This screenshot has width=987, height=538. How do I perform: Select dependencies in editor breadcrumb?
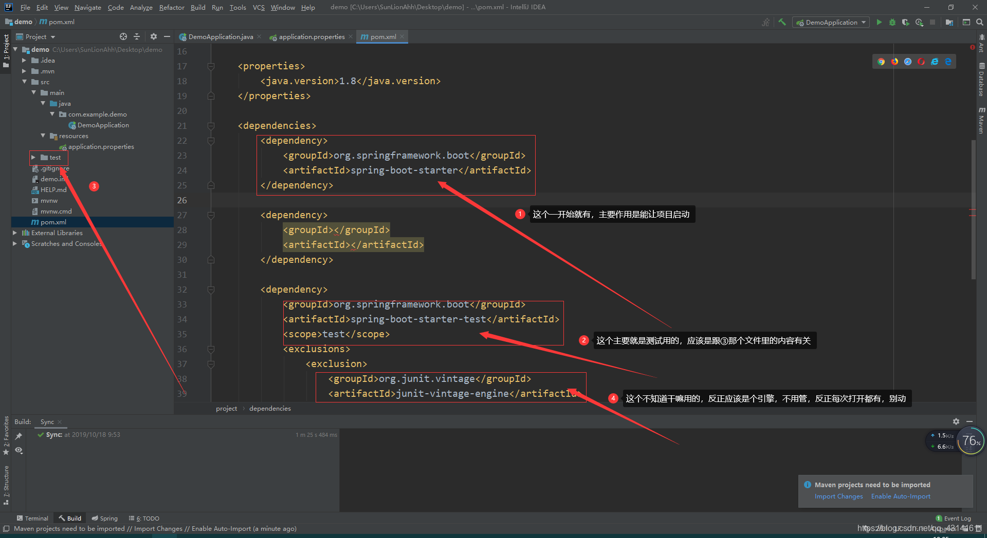tap(270, 409)
